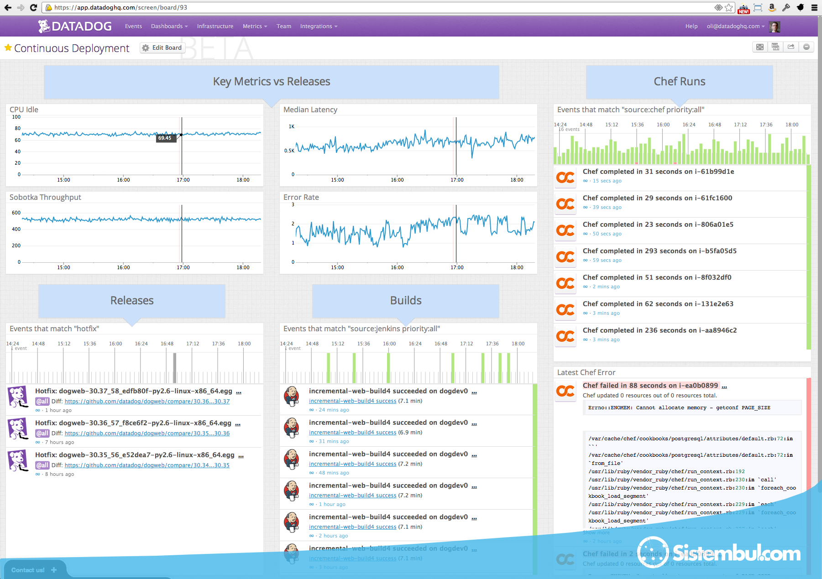
Task: Go to the Infrastructure page
Action: pos(215,26)
